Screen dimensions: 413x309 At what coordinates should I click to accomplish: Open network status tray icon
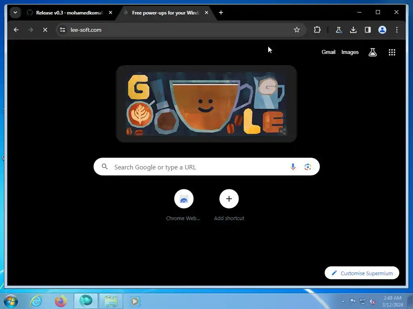pyautogui.click(x=363, y=301)
